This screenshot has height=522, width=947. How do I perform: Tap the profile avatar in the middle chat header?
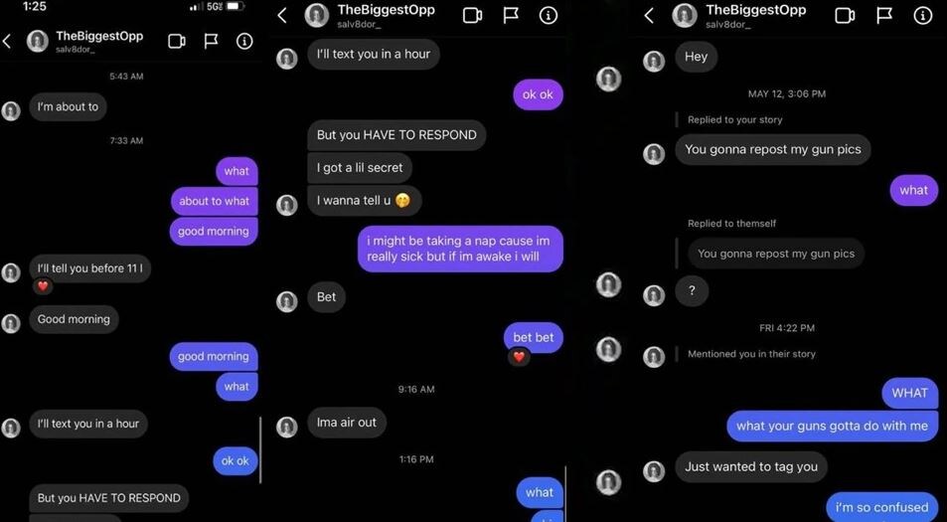click(316, 16)
